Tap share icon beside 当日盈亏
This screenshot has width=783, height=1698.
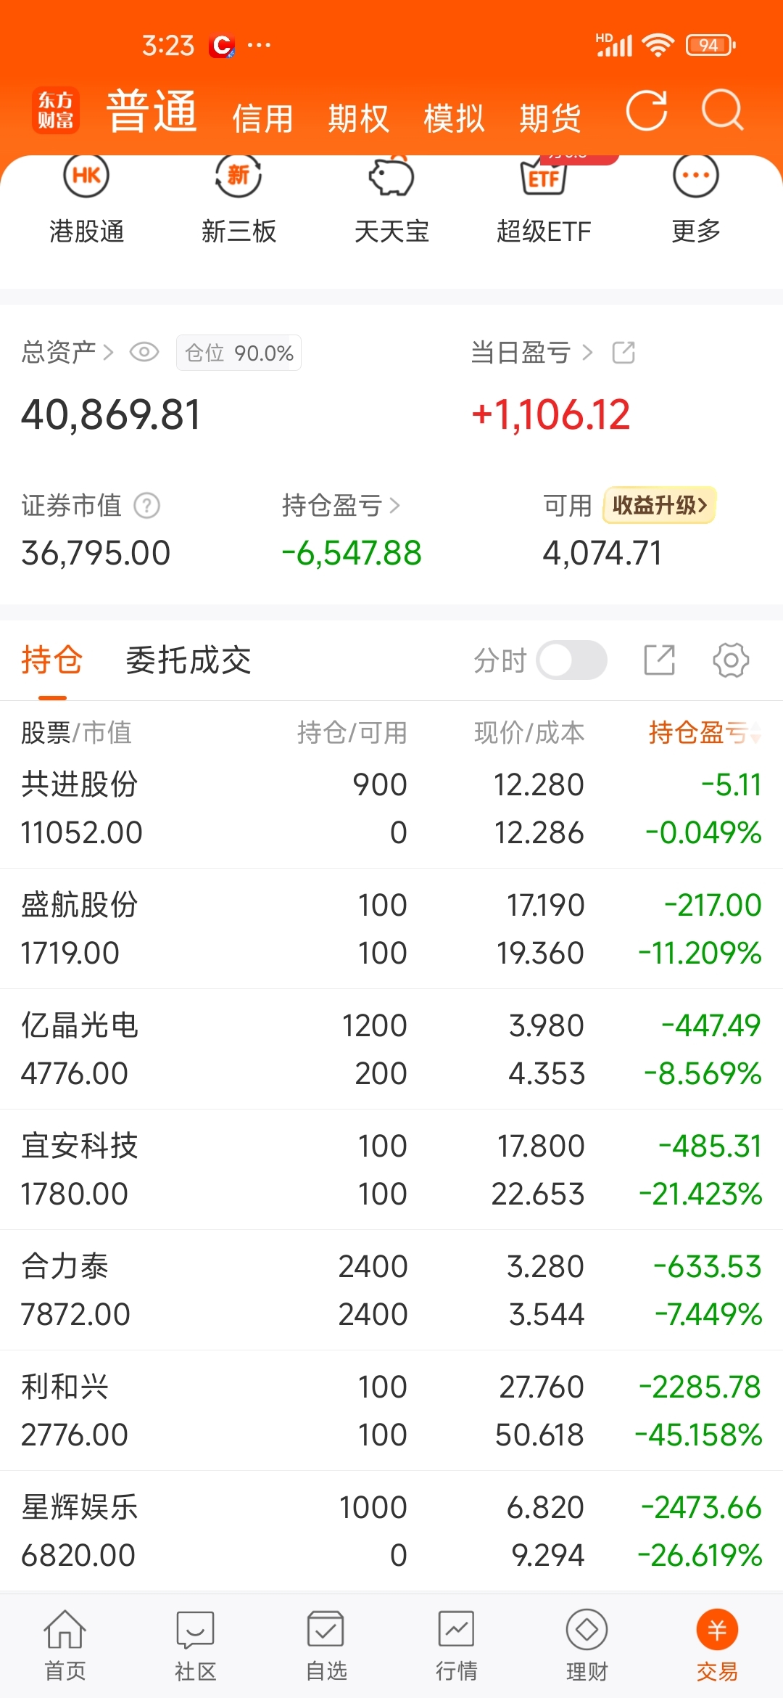(x=623, y=353)
